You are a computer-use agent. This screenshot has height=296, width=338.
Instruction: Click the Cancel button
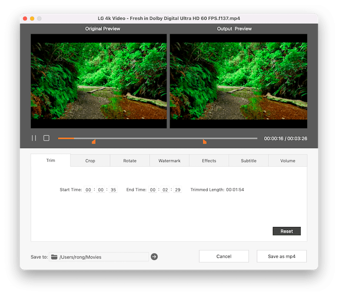point(224,256)
